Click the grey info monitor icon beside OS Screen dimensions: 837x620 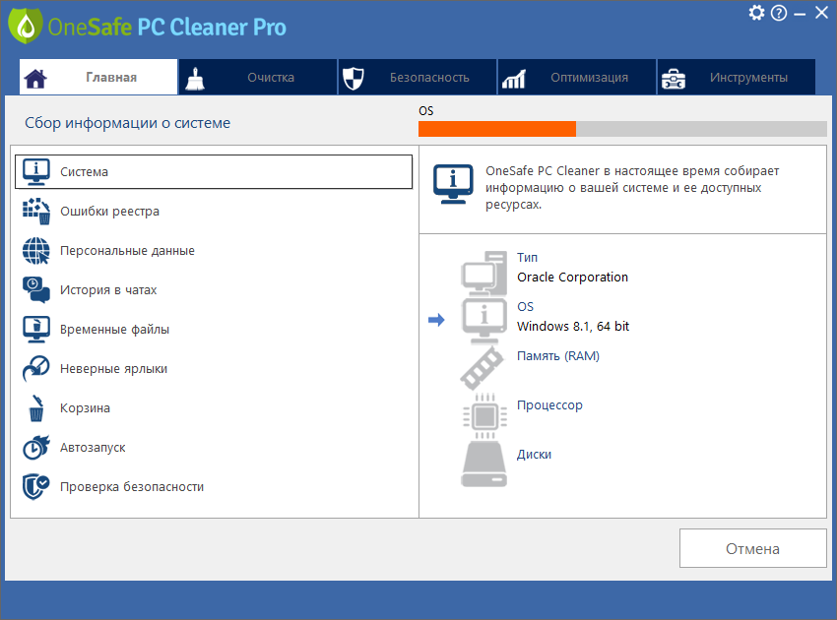[483, 322]
